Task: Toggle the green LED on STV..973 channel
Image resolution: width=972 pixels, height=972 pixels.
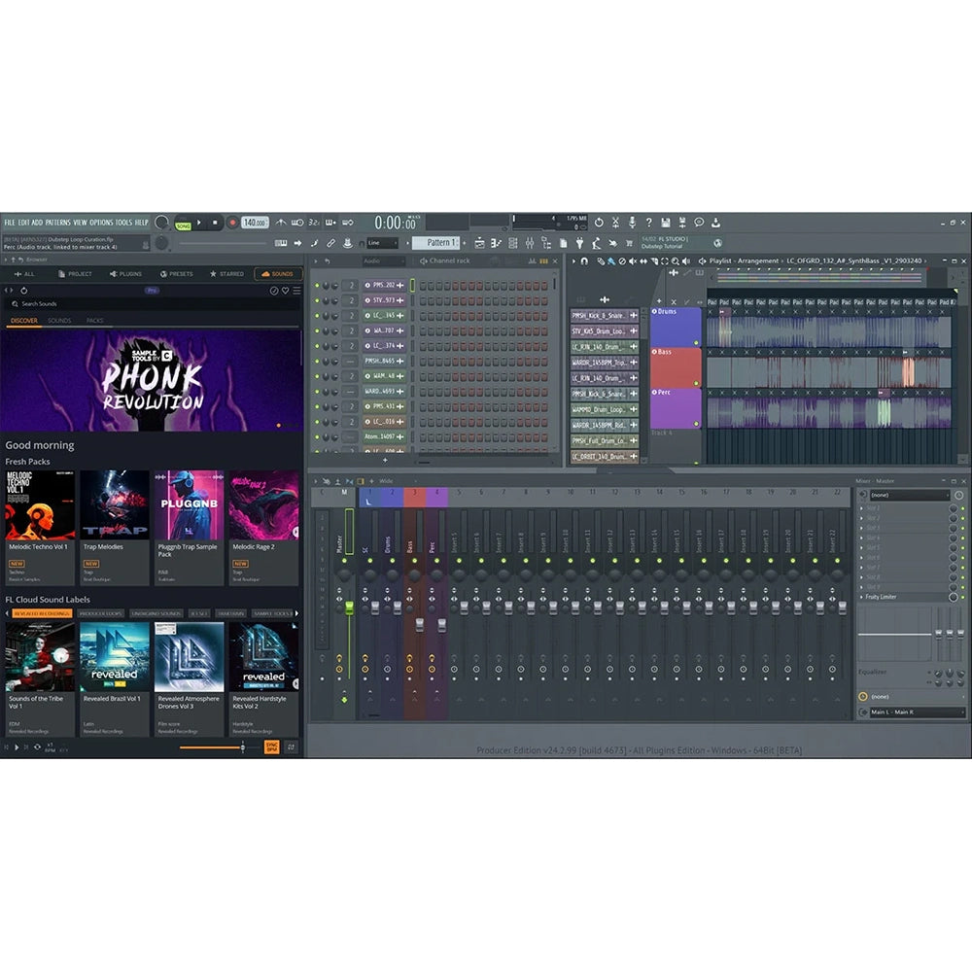Action: 318,300
